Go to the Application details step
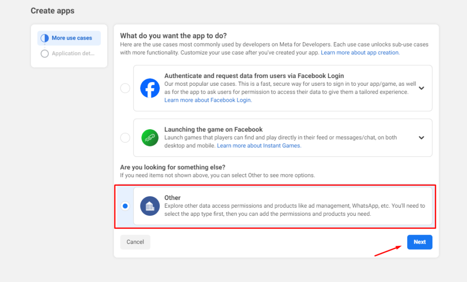467x282 pixels. pos(73,53)
